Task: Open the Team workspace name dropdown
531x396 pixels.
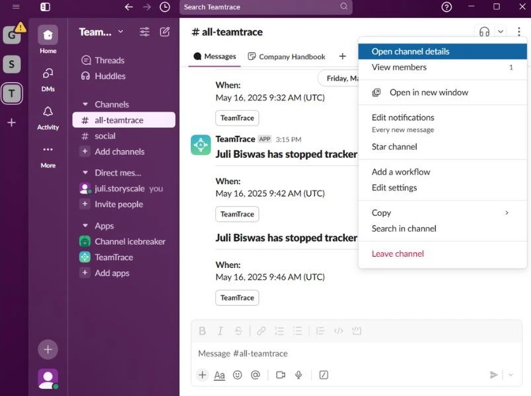Action: pyautogui.click(x=101, y=32)
